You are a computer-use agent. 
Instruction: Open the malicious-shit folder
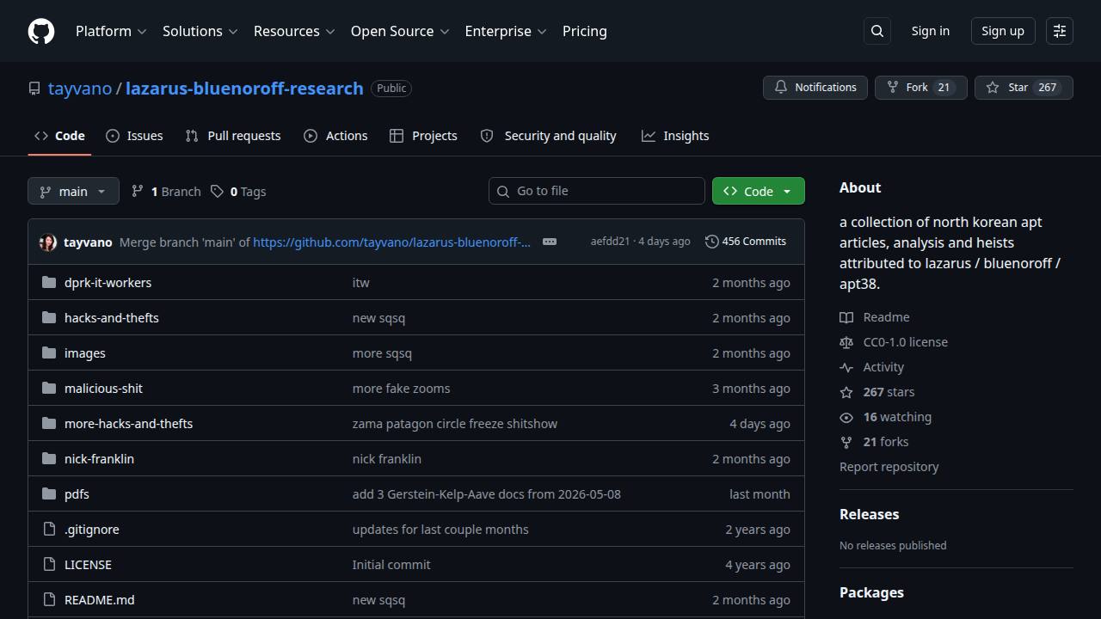point(103,389)
